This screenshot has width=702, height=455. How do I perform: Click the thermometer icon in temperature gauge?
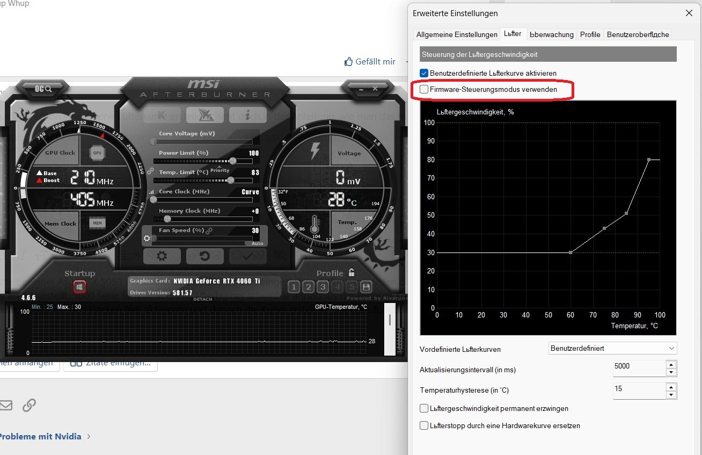click(x=315, y=225)
